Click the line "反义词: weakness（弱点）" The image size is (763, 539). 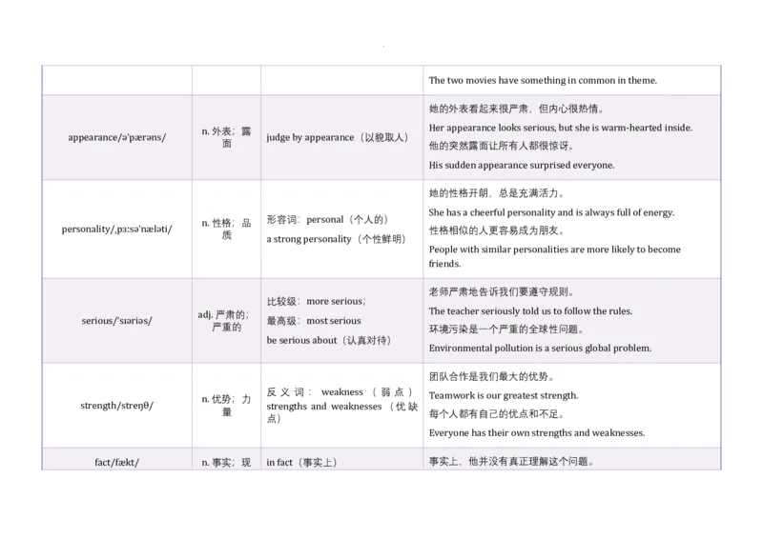click(x=341, y=392)
